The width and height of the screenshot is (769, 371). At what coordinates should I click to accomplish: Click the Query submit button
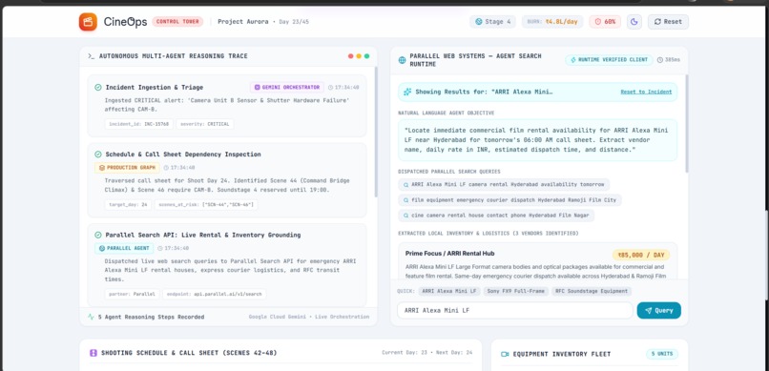(658, 310)
